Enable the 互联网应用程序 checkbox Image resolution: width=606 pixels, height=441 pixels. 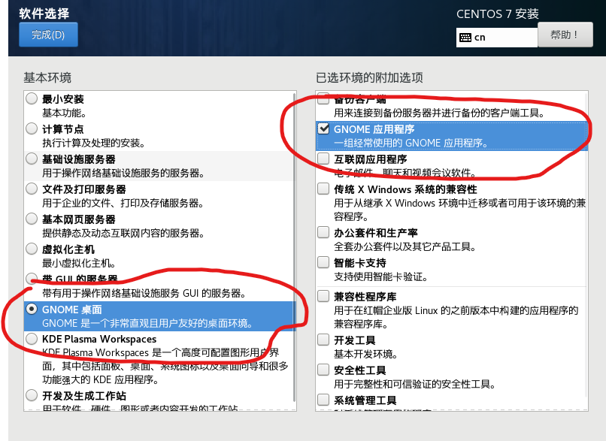click(x=323, y=159)
